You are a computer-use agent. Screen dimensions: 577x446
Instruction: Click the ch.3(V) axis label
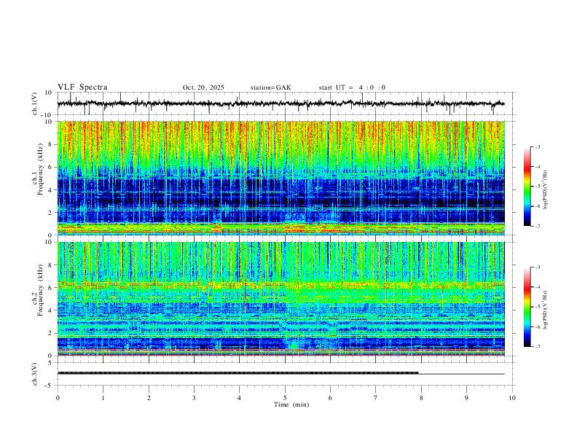coord(35,374)
